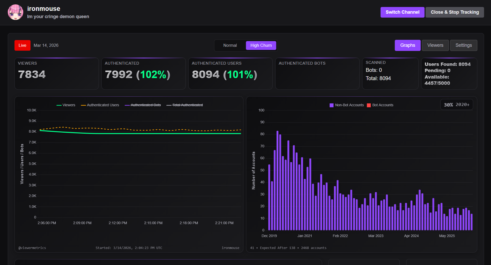
Task: Click the Authenticated Users stat card
Action: [230, 74]
